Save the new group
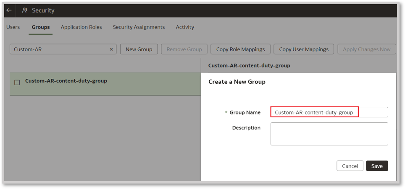Viewport: 405px width, 189px height. click(x=377, y=166)
